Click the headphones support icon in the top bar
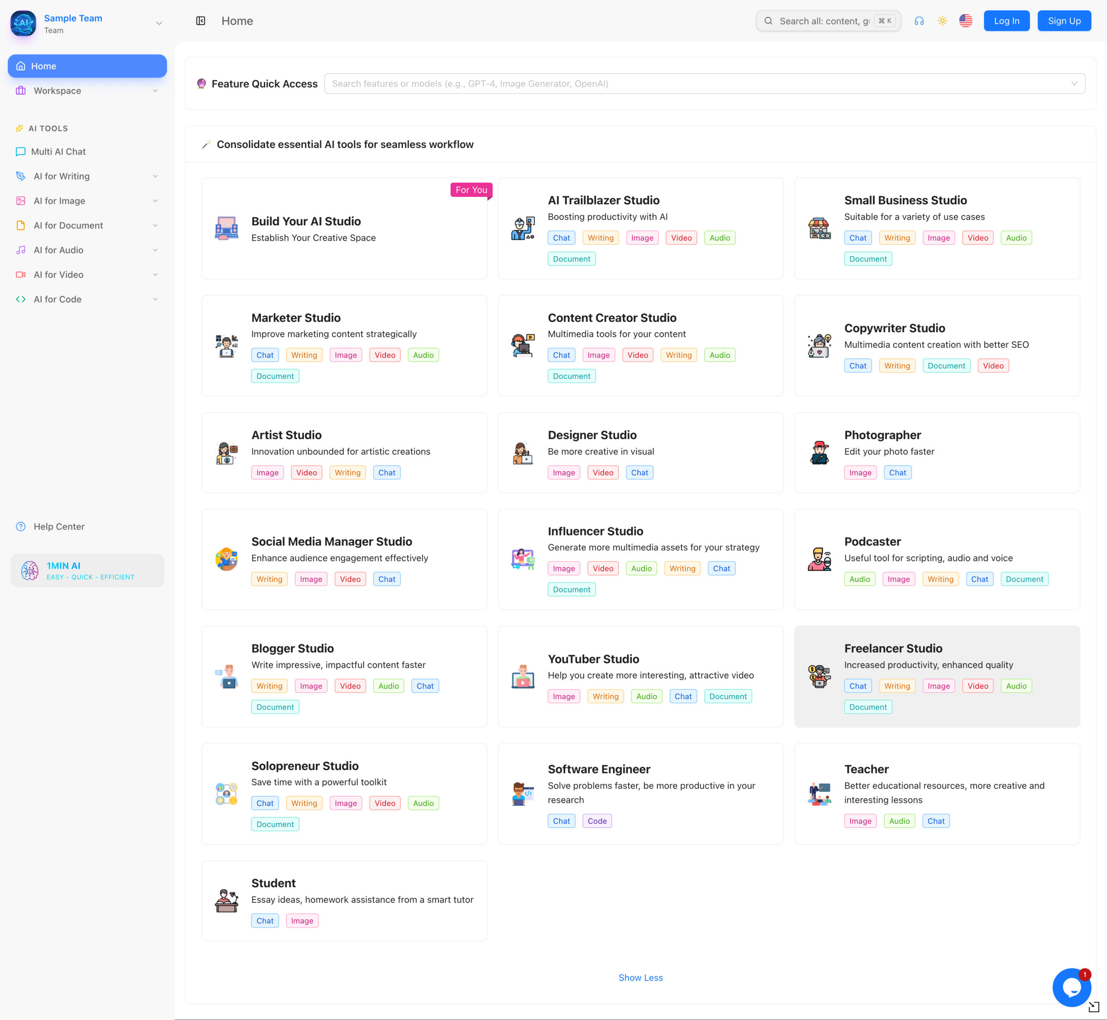1107x1020 pixels. (919, 20)
